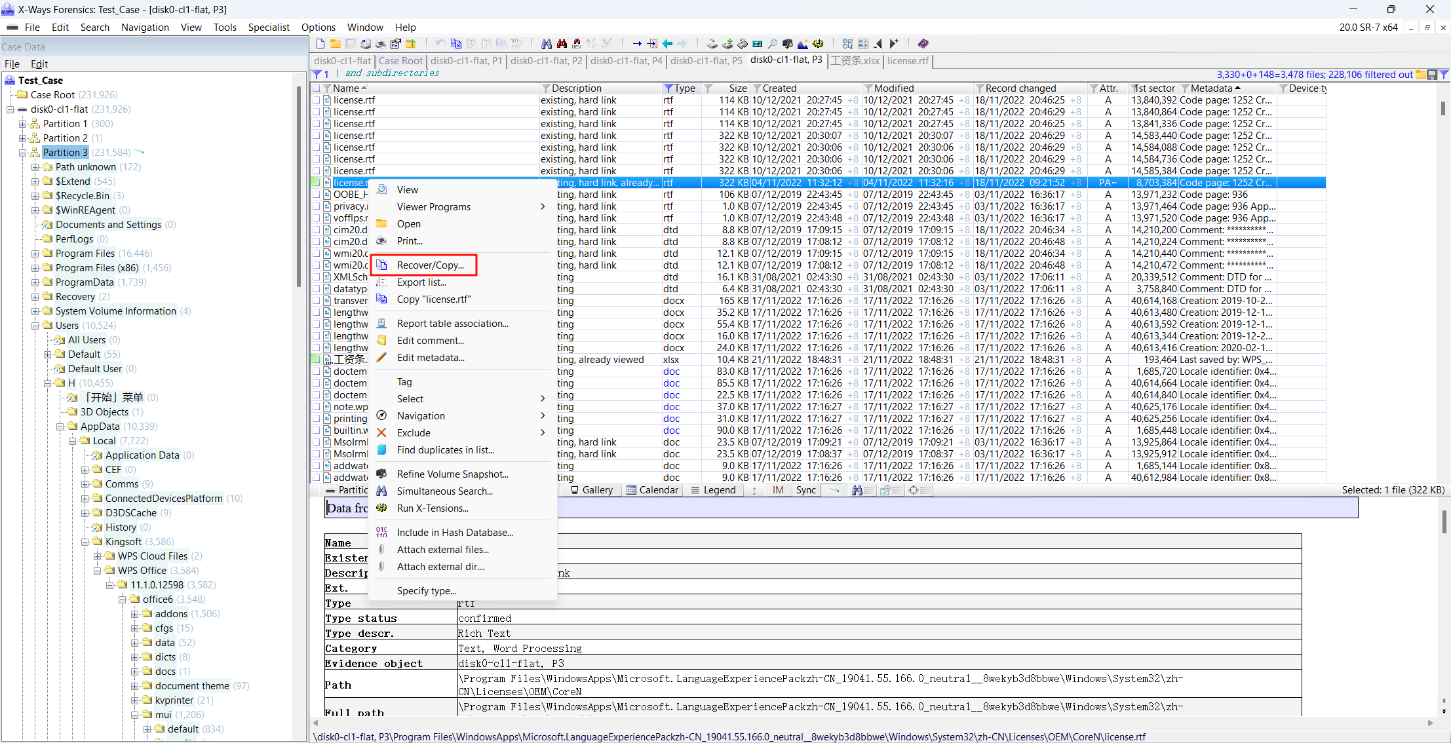
Task: Tick the checkbox for builtin.w file row
Action: click(x=317, y=430)
